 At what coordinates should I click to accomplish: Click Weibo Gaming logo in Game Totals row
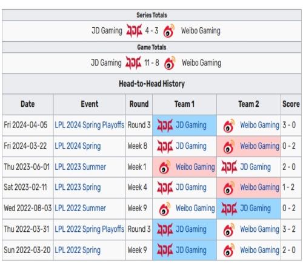[170, 63]
